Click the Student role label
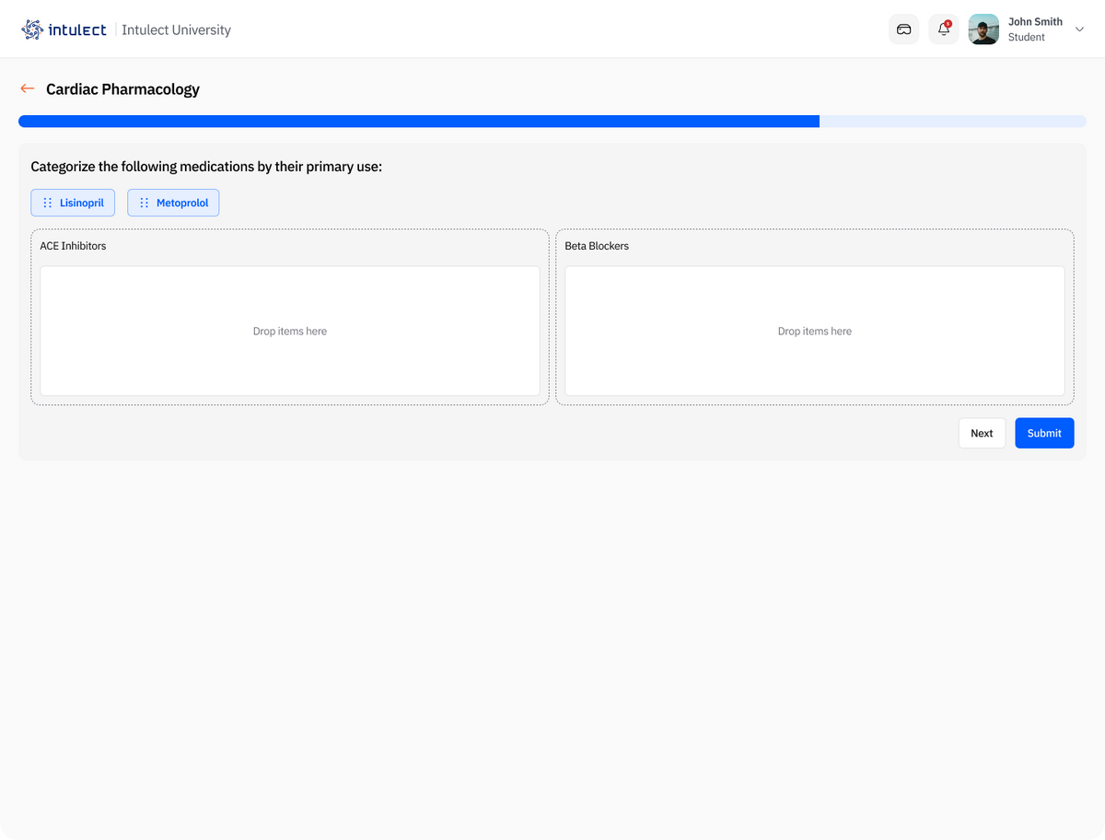 pos(1027,38)
